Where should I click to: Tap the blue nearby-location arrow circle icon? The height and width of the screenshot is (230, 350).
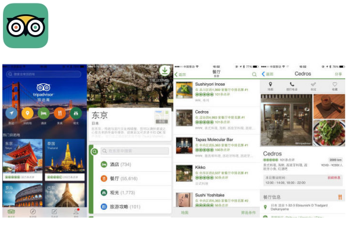tap(11, 114)
